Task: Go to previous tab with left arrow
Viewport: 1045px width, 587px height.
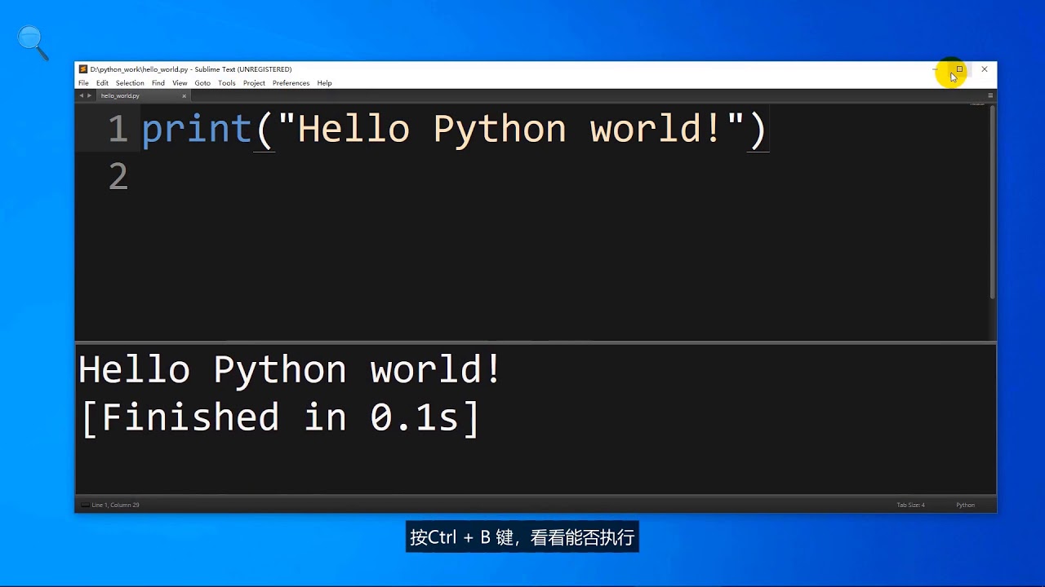Action: tap(81, 95)
